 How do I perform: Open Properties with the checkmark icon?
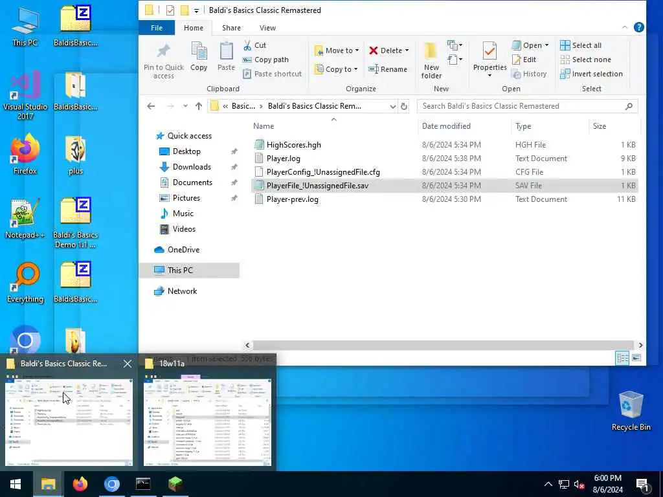(x=489, y=52)
